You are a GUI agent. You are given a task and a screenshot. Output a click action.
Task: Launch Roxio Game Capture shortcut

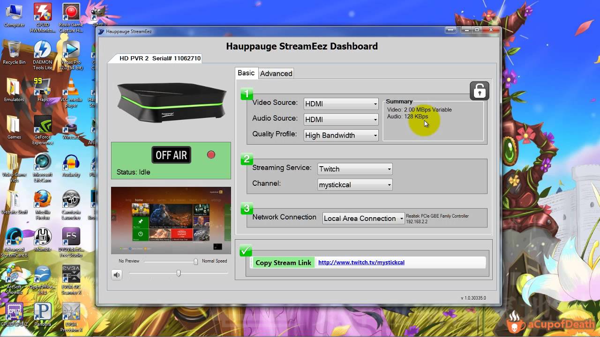tap(71, 18)
